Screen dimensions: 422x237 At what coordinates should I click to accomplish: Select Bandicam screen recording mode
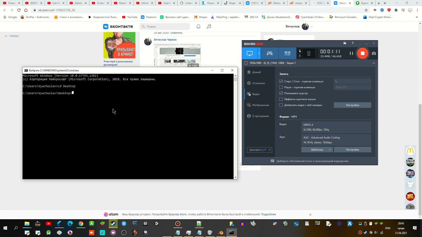click(250, 53)
